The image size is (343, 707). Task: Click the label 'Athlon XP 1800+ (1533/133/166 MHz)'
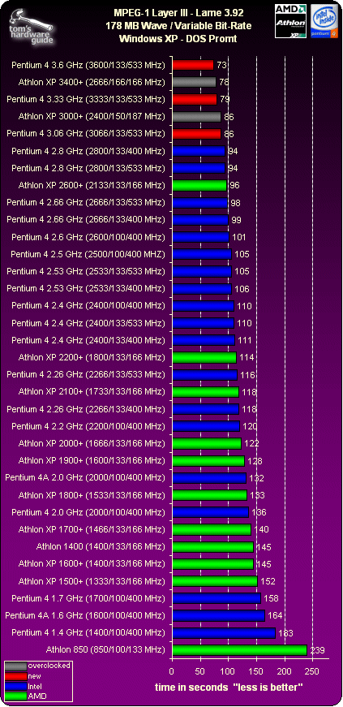pos(92,495)
